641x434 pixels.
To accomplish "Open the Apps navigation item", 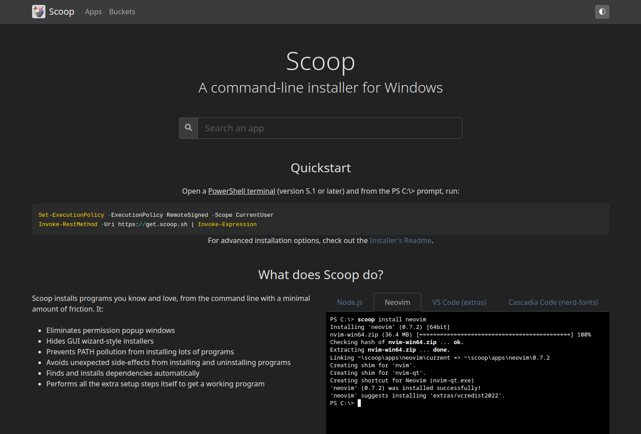I will coord(94,12).
